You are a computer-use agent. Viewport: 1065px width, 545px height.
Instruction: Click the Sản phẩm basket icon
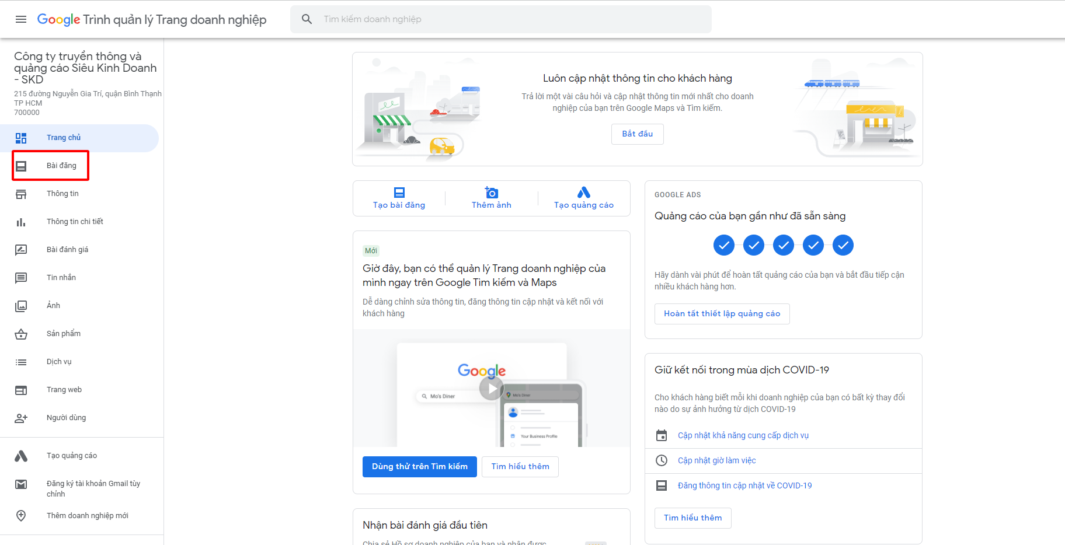tap(21, 334)
